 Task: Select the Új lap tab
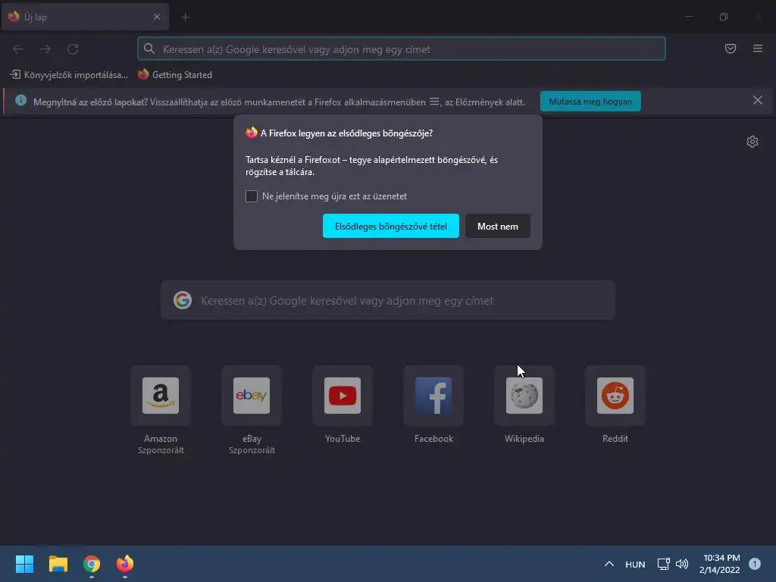point(85,17)
